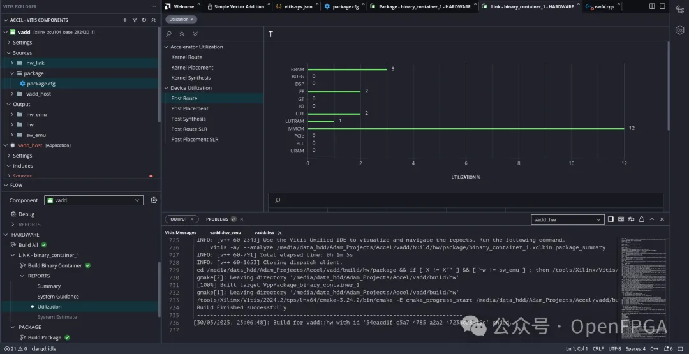
Task: Refresh the Vitis Components view
Action: tap(144, 20)
